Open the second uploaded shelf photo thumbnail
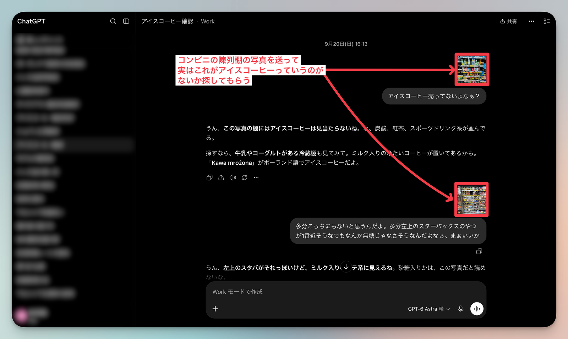Screen dimensions: 568x339 [x=471, y=199]
